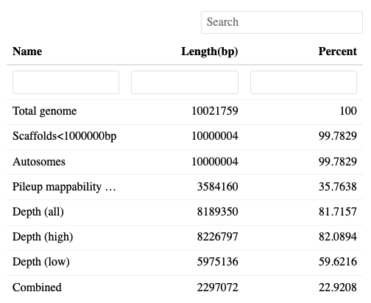Click 10000004 in the Scaffolds row

point(215,136)
